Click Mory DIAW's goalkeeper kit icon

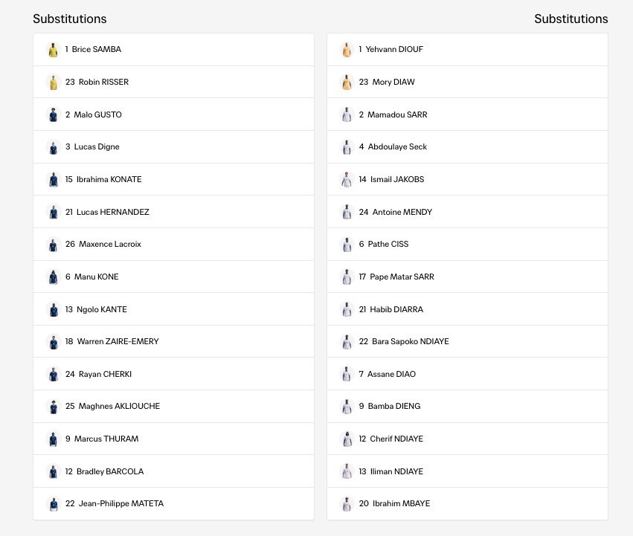click(x=347, y=83)
